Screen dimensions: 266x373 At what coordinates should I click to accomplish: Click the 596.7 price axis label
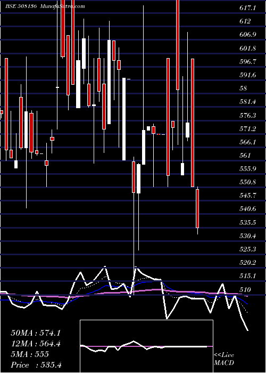pyautogui.click(x=248, y=62)
